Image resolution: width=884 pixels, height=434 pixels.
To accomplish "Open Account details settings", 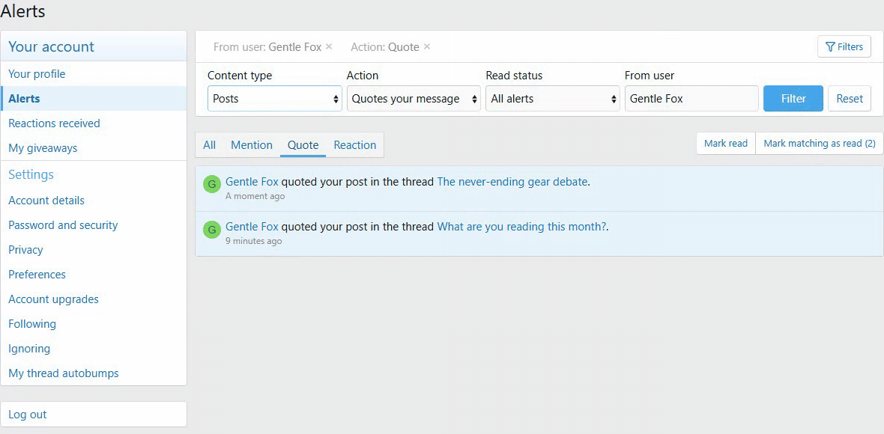I will (94, 201).
